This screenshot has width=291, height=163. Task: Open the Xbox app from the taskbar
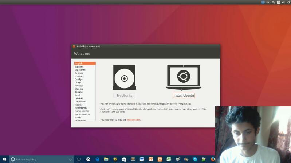89,159
